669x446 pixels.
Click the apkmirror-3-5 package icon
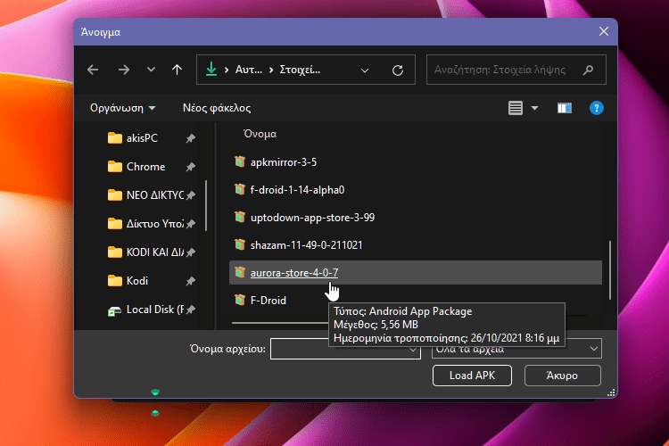tap(240, 161)
